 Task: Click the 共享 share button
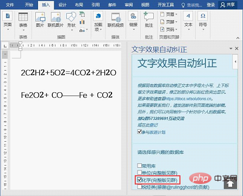[228, 5]
